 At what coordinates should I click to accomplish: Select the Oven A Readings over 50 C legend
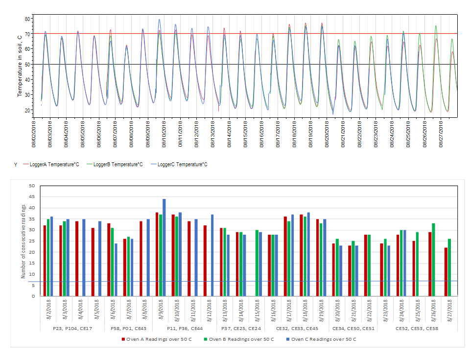tap(157, 339)
